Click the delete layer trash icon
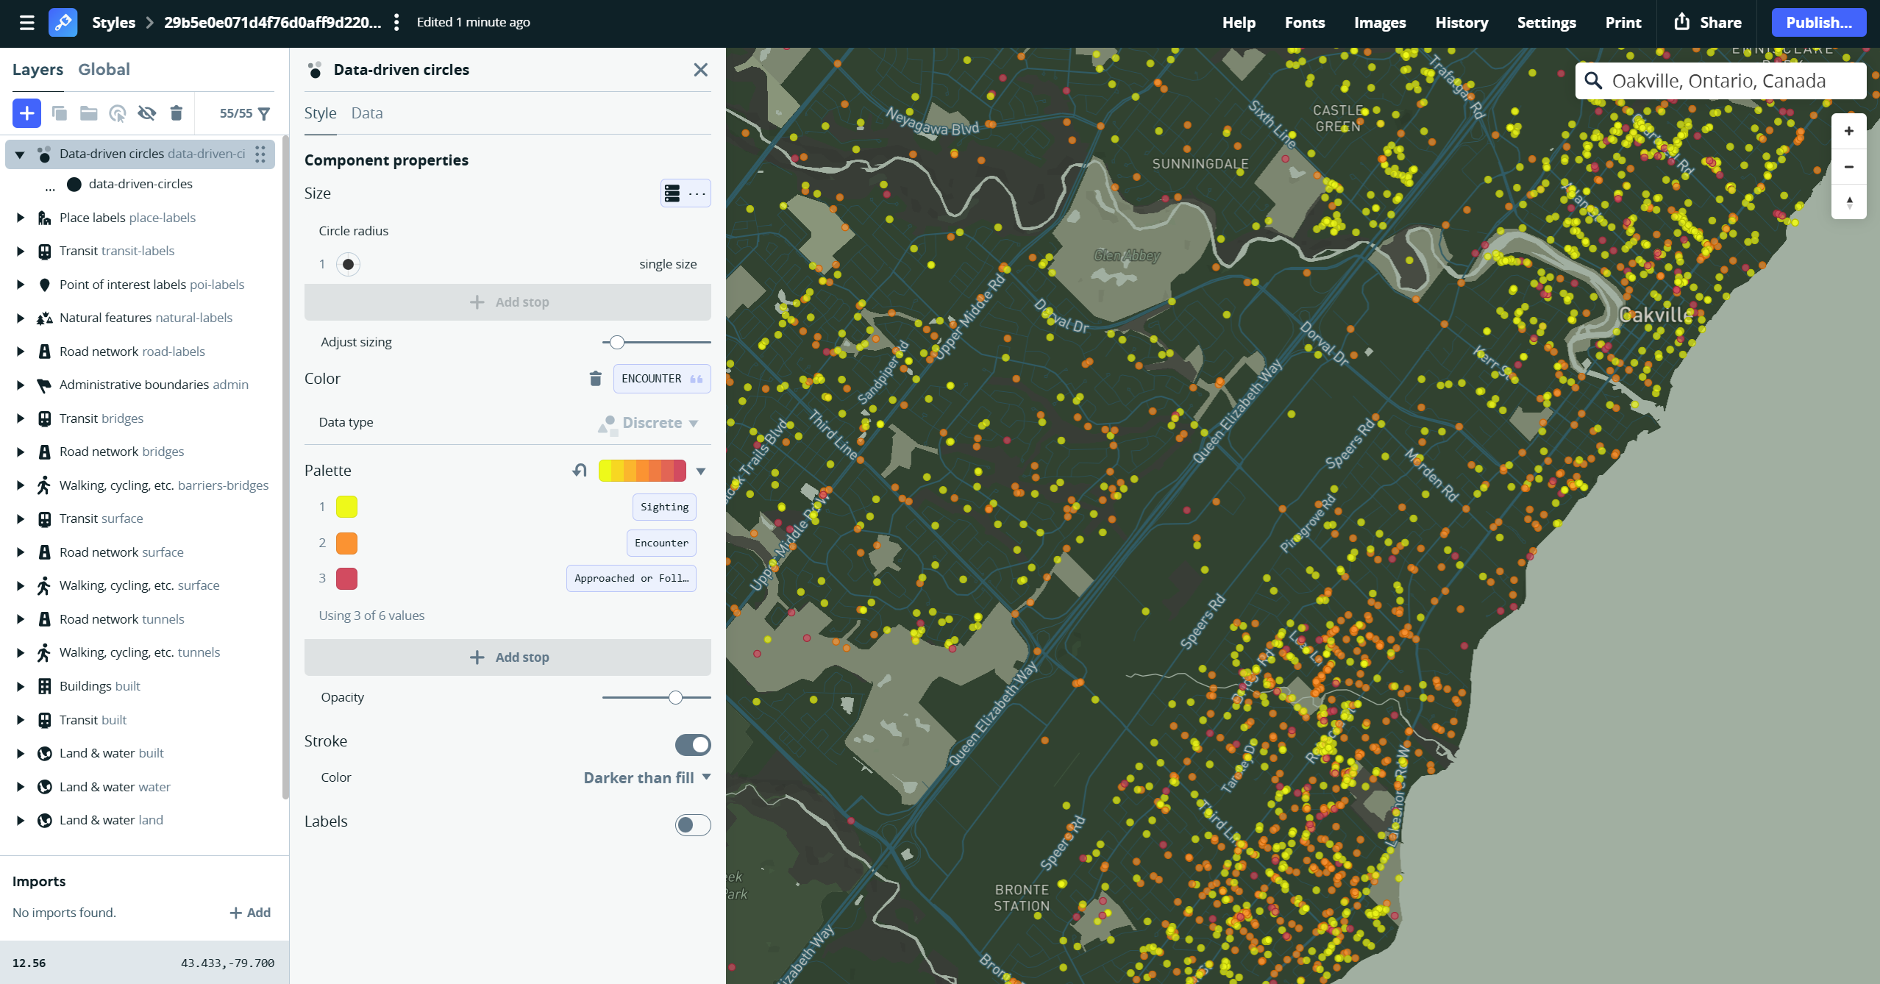1880x984 pixels. point(176,113)
